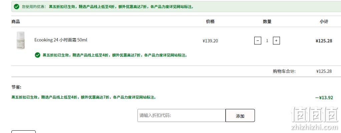Click the 商品 column header

16,21
